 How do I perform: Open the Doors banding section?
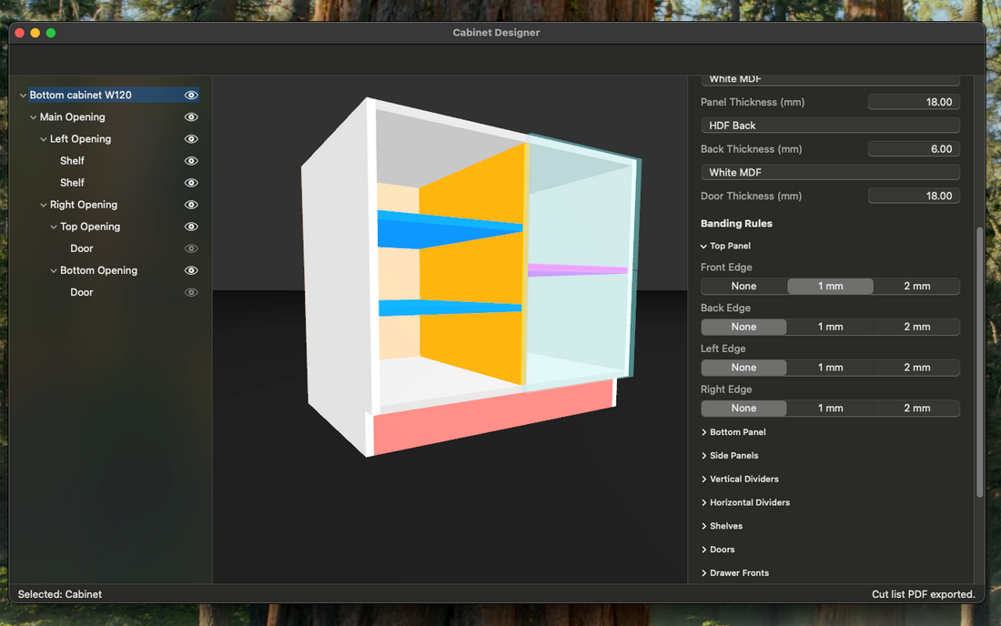pos(719,549)
